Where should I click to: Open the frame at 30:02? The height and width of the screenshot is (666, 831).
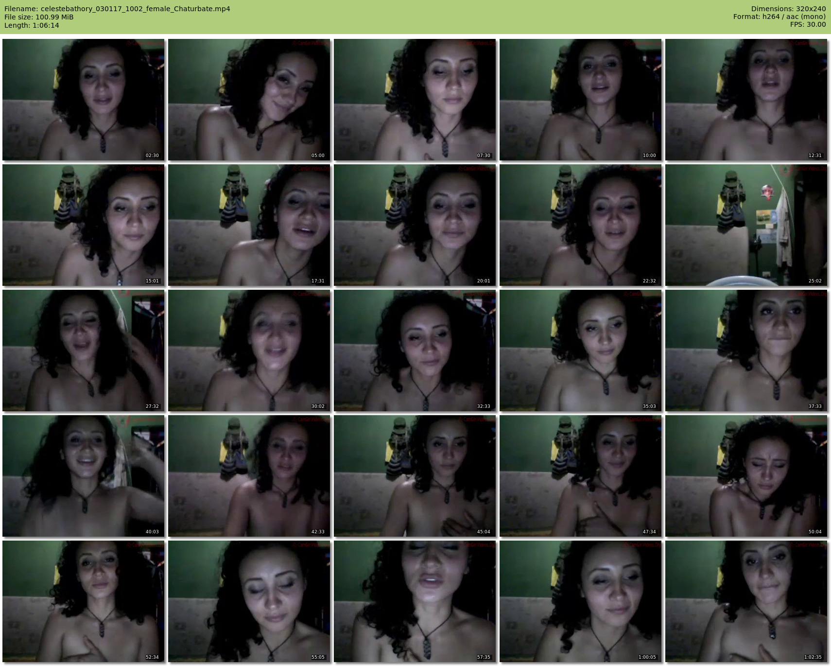[x=249, y=351]
